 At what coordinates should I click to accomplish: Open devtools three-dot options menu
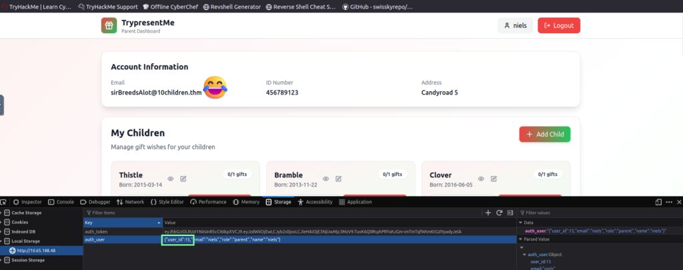click(x=668, y=202)
